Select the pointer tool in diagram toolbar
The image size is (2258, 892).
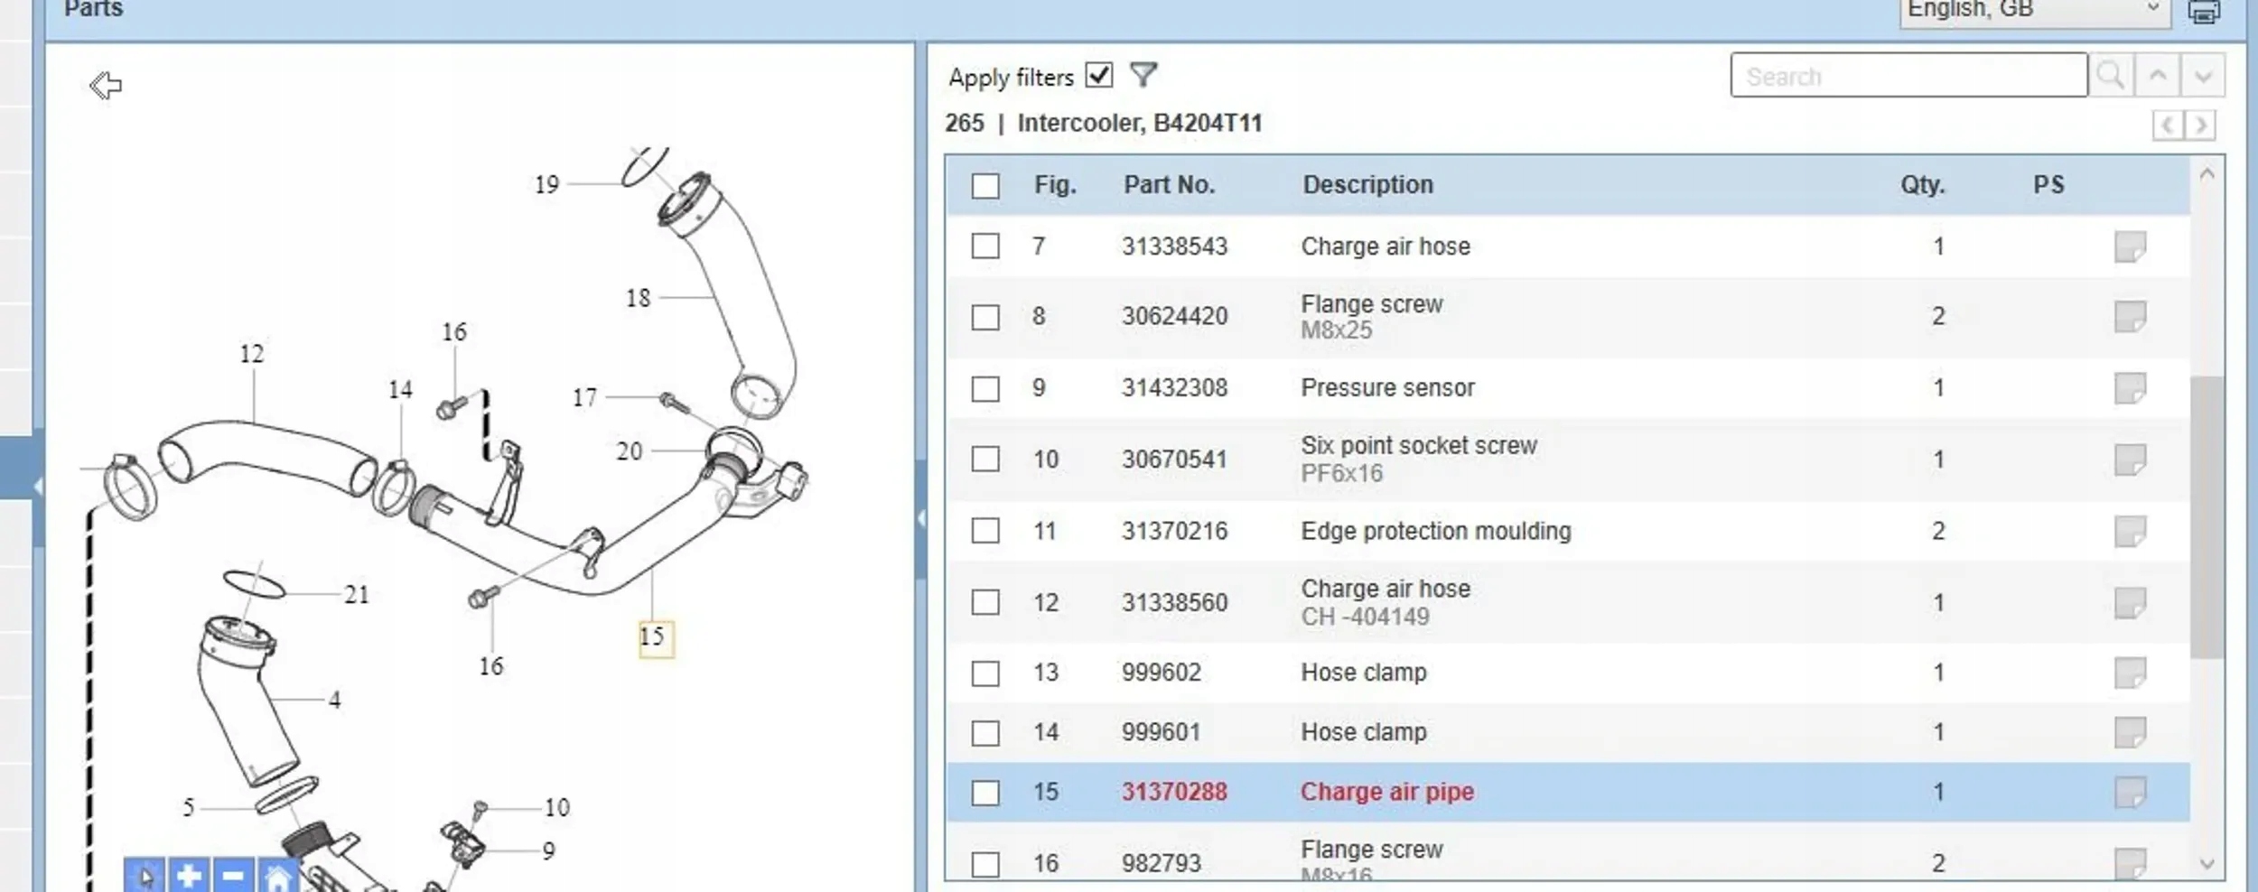coord(145,875)
